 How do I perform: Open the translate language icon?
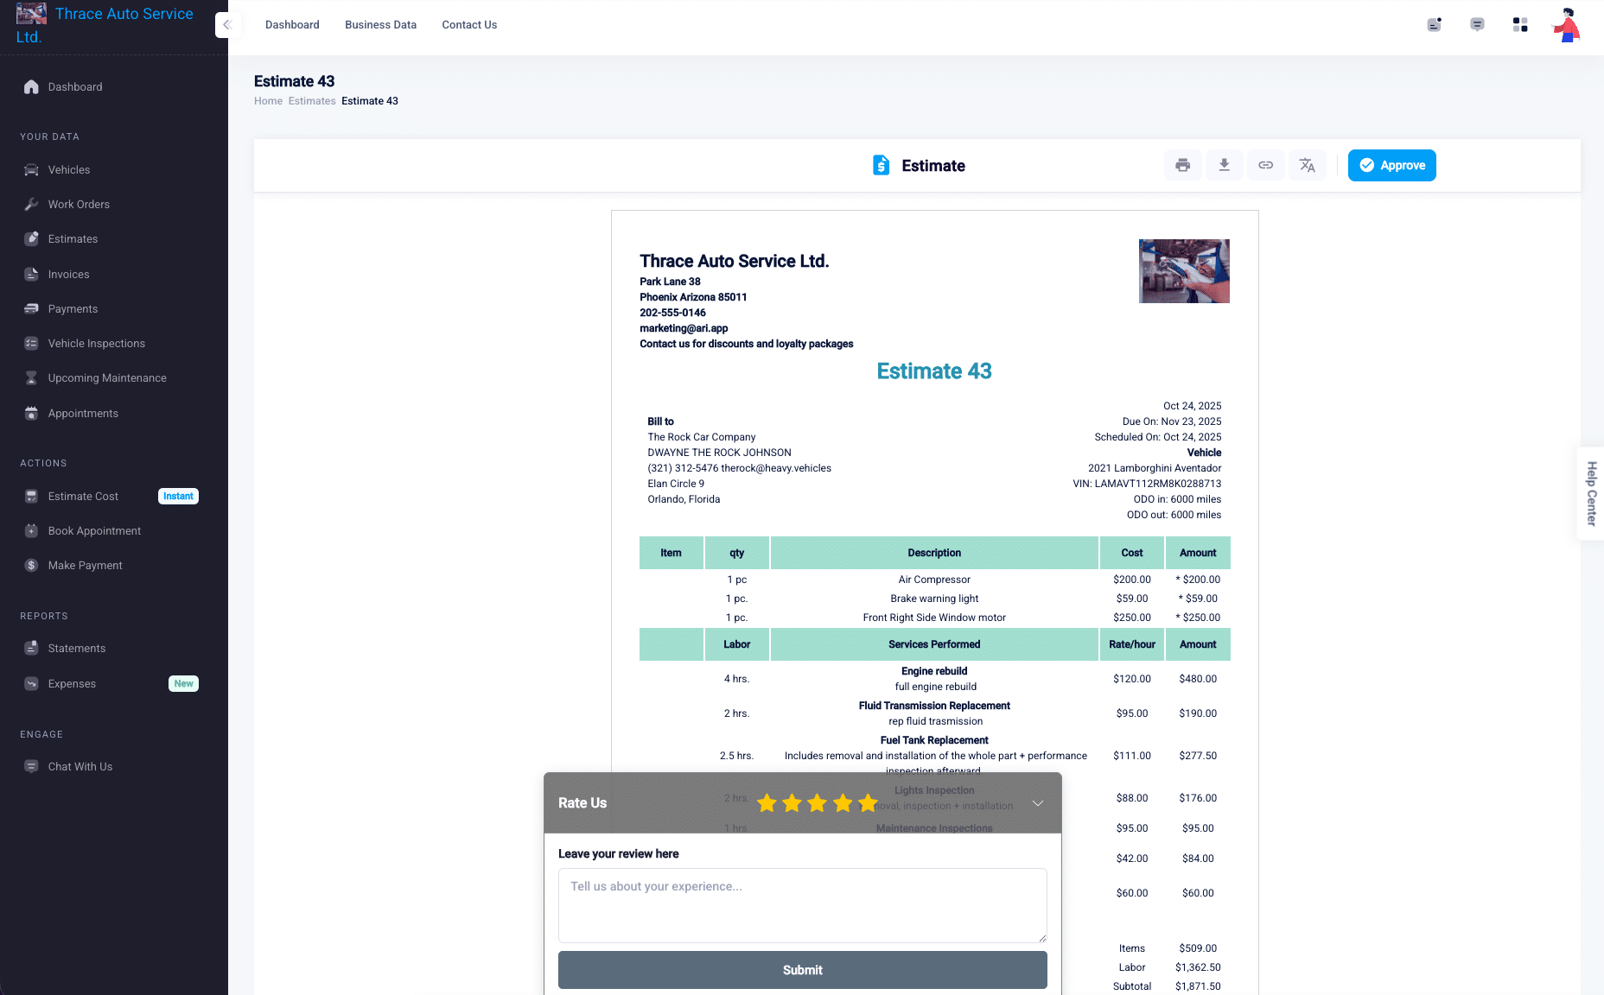pos(1307,165)
